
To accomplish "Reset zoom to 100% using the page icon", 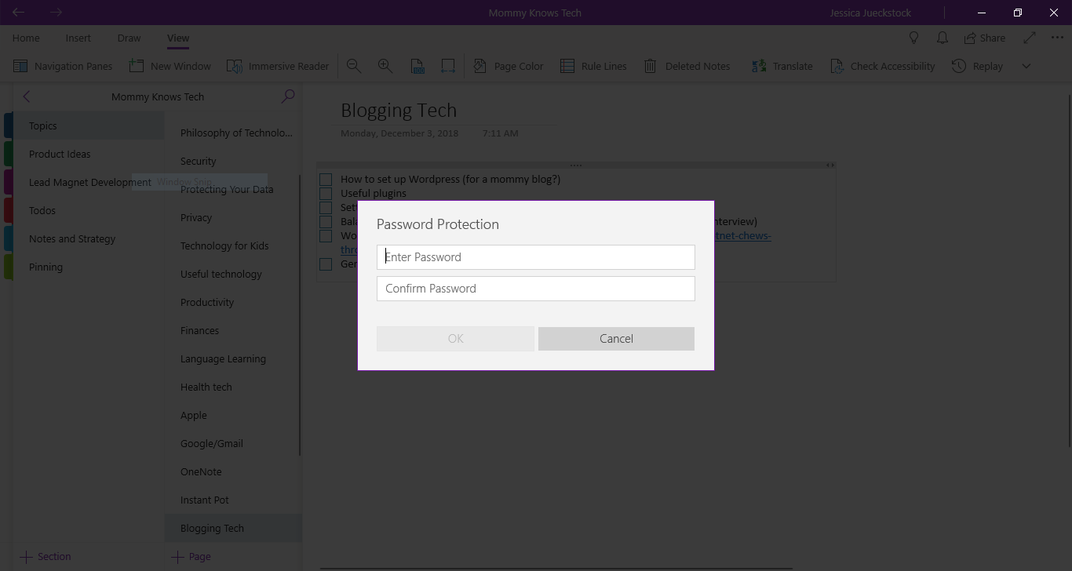I will (417, 66).
